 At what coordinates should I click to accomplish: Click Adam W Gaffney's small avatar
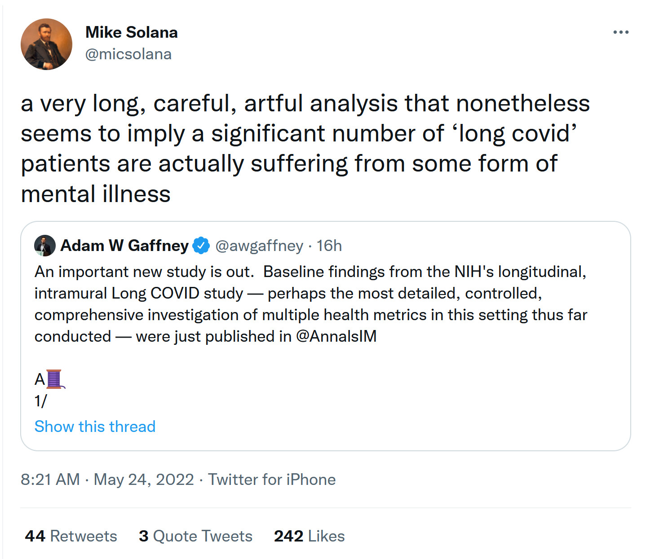point(45,246)
